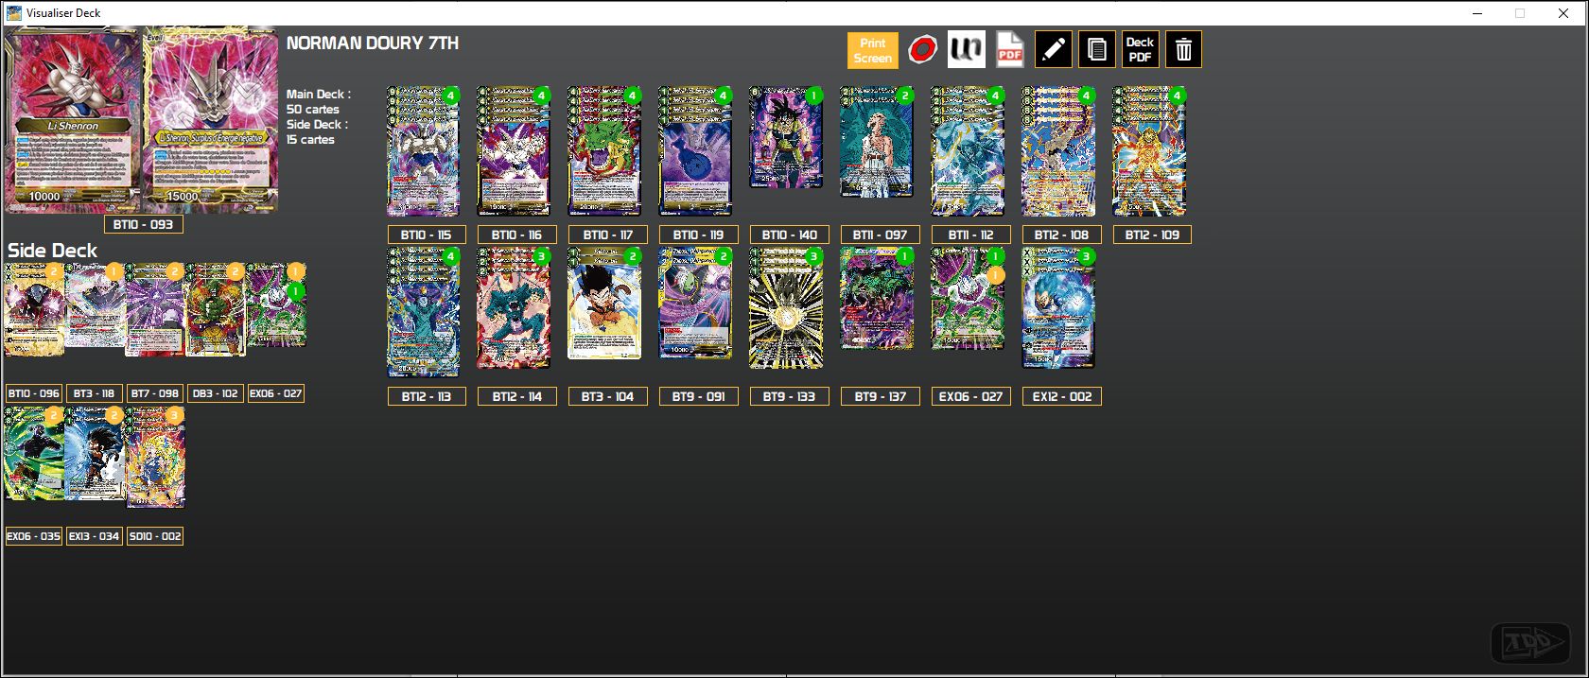Open the BT10 - 116 card image
1589x678 pixels.
pos(514,151)
